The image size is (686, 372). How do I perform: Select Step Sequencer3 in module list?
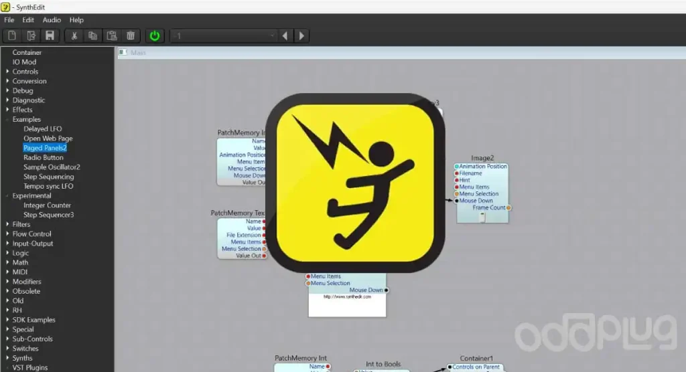(x=48, y=215)
